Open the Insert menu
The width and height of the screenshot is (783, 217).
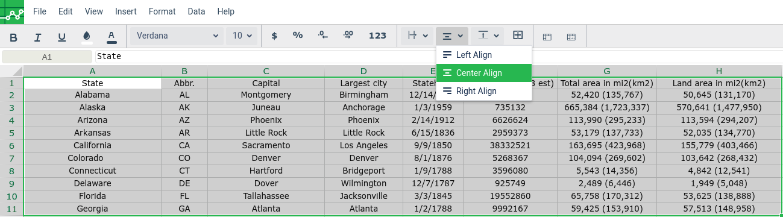(126, 11)
